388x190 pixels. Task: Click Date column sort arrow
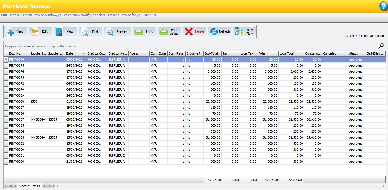click(x=84, y=54)
